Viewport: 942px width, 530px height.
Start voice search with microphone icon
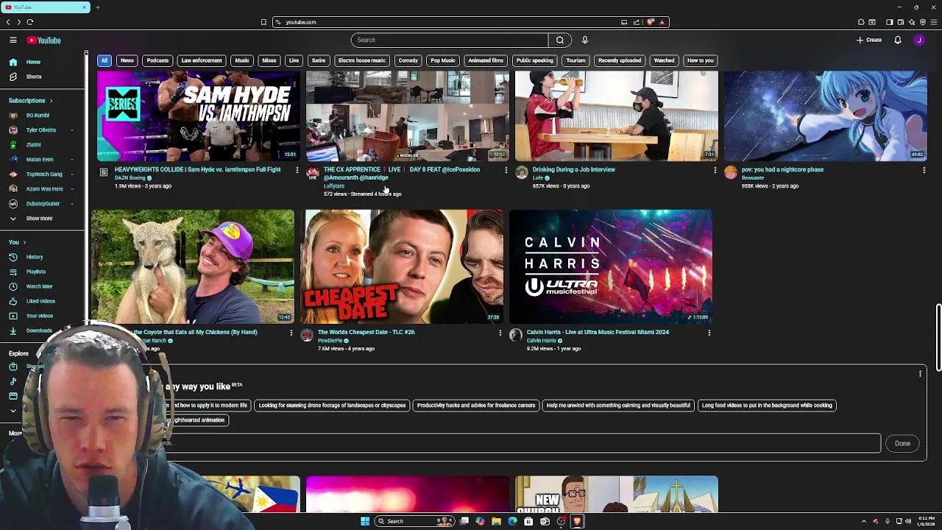point(585,40)
